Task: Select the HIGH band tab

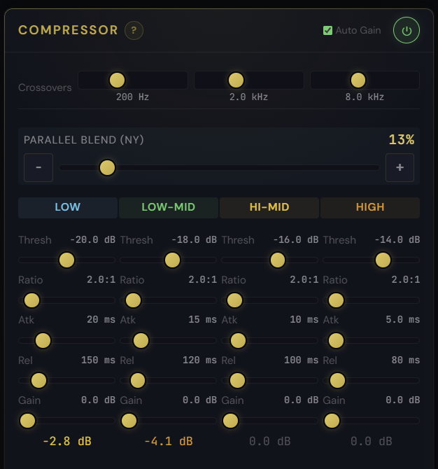Action: point(370,208)
